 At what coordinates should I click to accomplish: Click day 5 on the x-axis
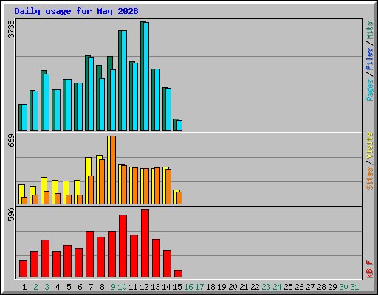coord(69,287)
